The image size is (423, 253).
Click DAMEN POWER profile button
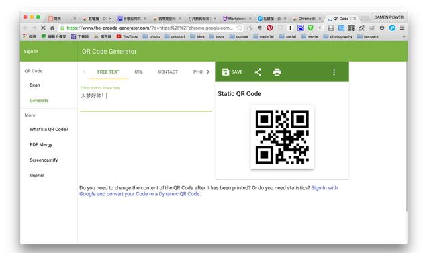389,17
